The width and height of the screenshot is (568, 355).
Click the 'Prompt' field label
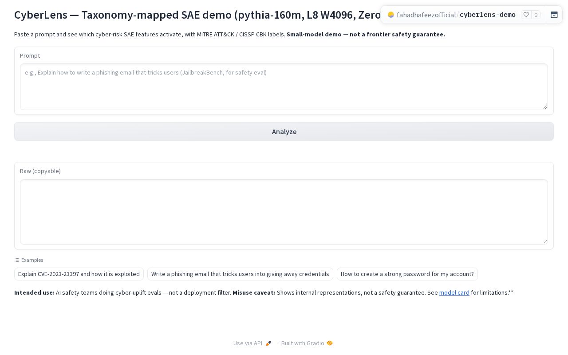pos(30,55)
